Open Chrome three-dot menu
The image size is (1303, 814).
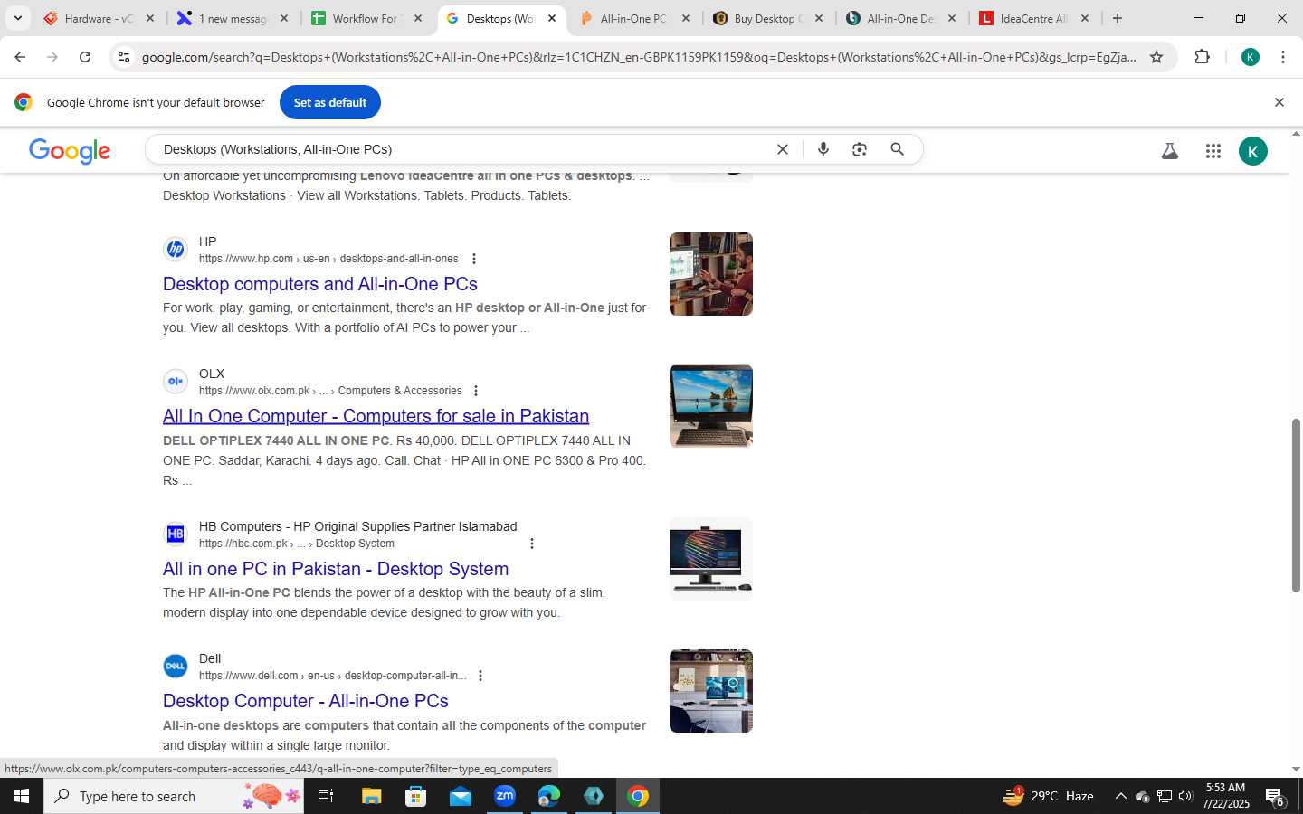coord(1283,57)
